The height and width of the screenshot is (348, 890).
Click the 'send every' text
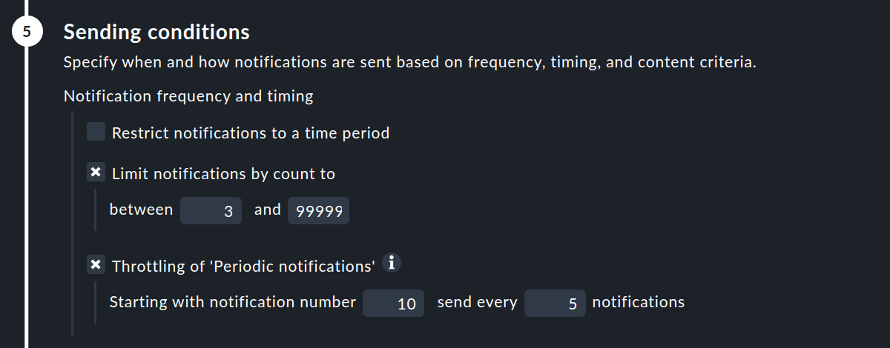[477, 302]
